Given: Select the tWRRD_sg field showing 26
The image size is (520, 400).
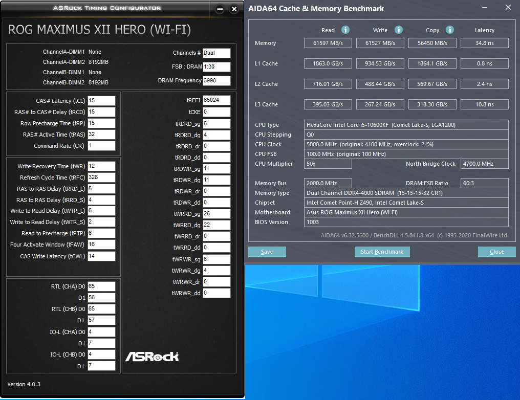Looking at the screenshot, I should pos(216,214).
